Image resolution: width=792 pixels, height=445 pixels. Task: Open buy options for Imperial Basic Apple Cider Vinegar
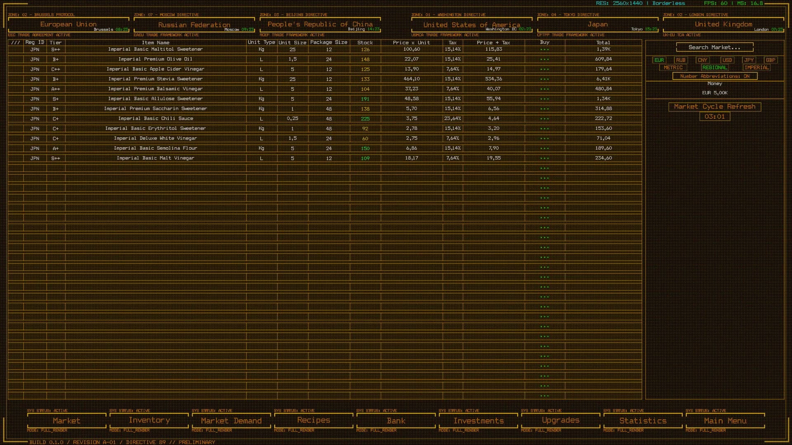tap(544, 69)
